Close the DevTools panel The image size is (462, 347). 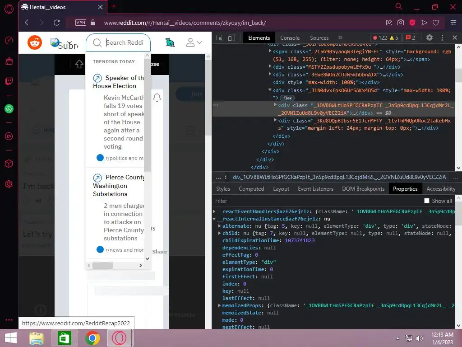(454, 38)
